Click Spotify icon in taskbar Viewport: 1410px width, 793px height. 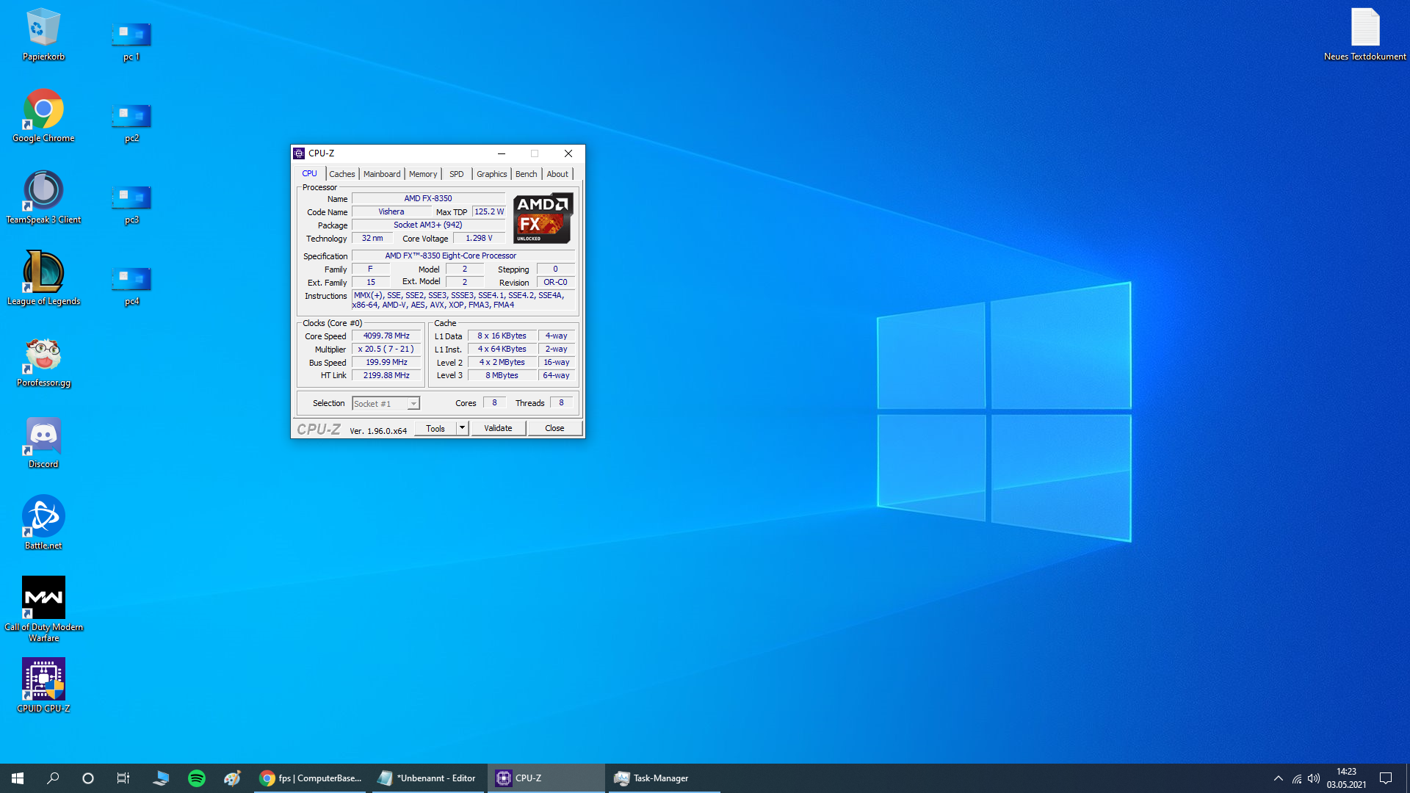tap(197, 778)
